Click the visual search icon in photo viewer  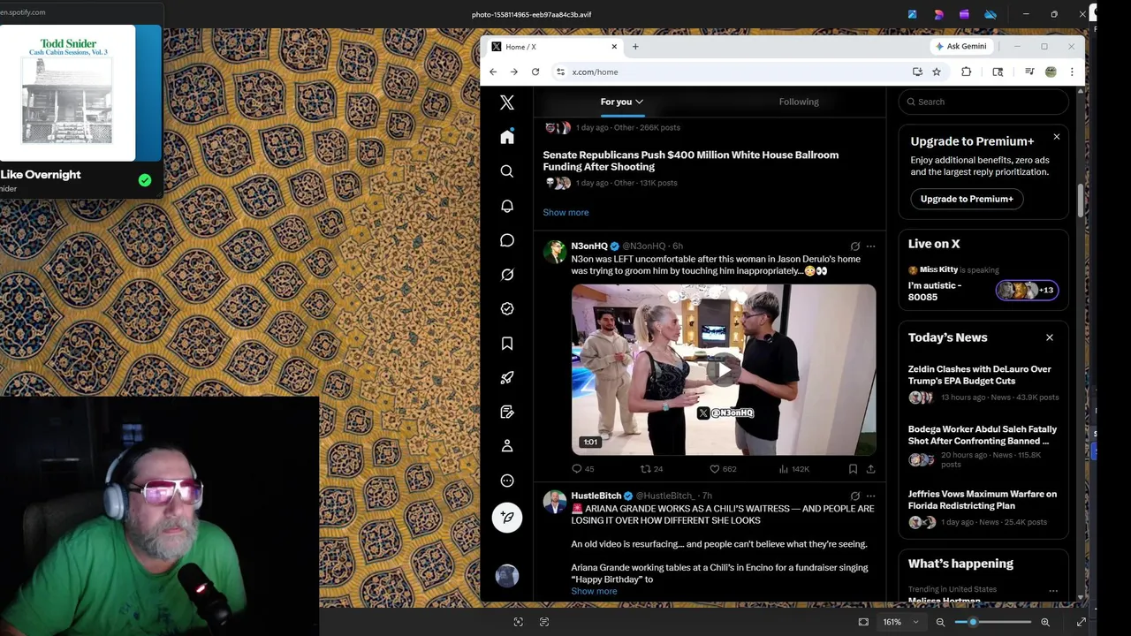[x=519, y=622]
